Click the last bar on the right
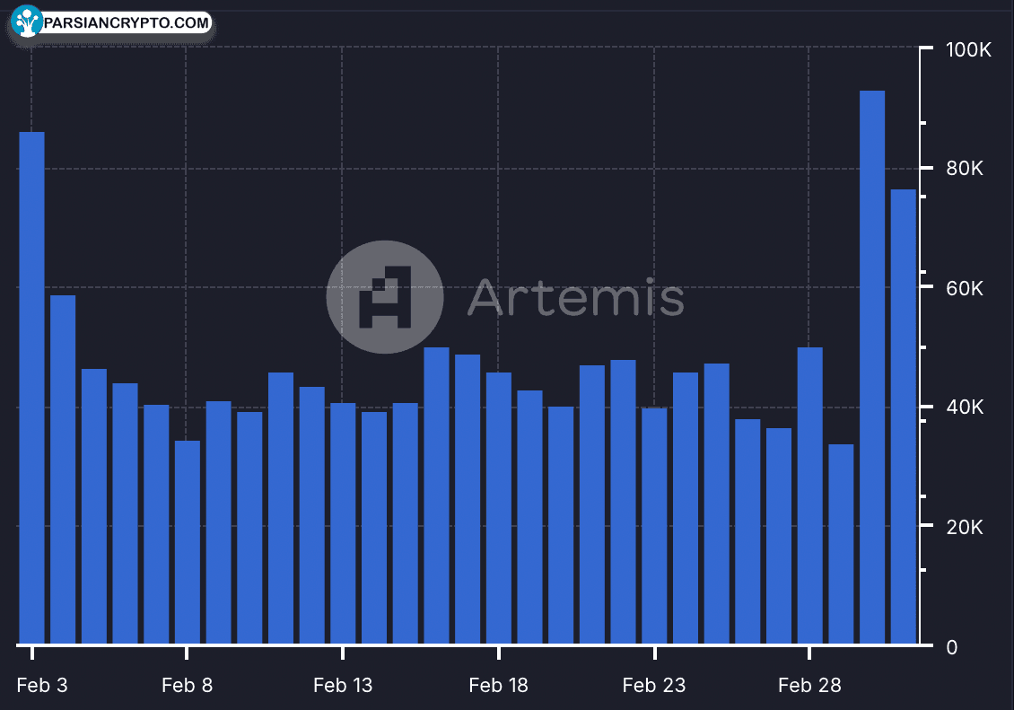The width and height of the screenshot is (1014, 710). pyautogui.click(x=904, y=416)
